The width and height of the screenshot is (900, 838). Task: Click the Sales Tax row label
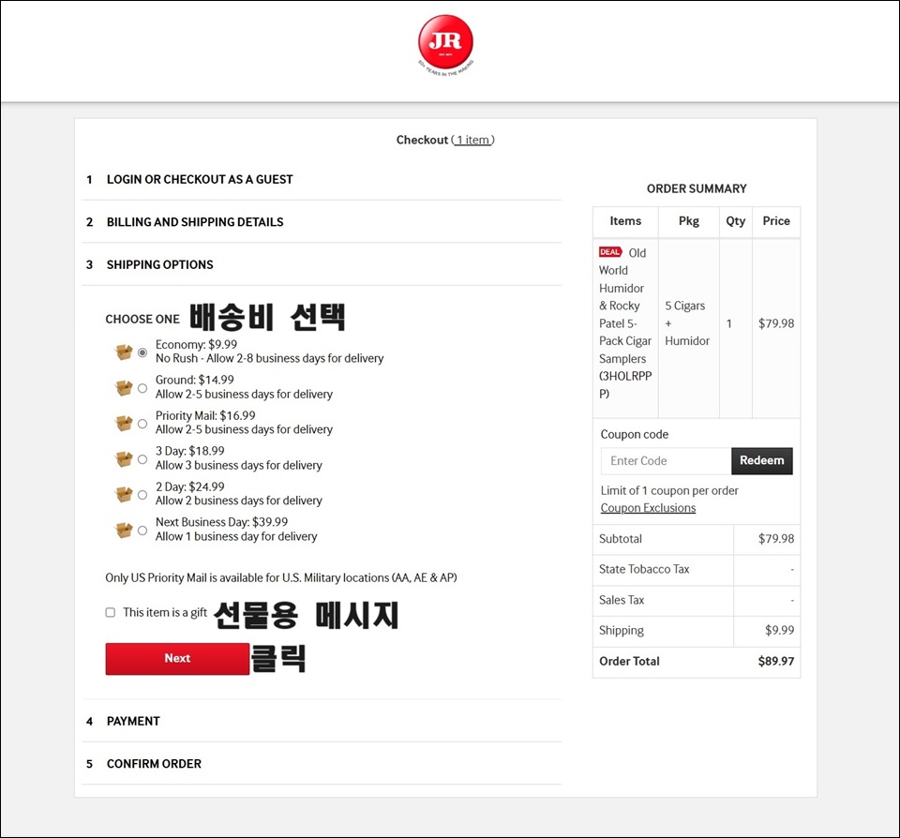tap(622, 600)
